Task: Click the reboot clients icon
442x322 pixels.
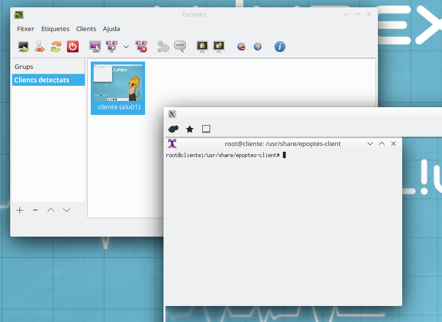Action: pos(56,47)
